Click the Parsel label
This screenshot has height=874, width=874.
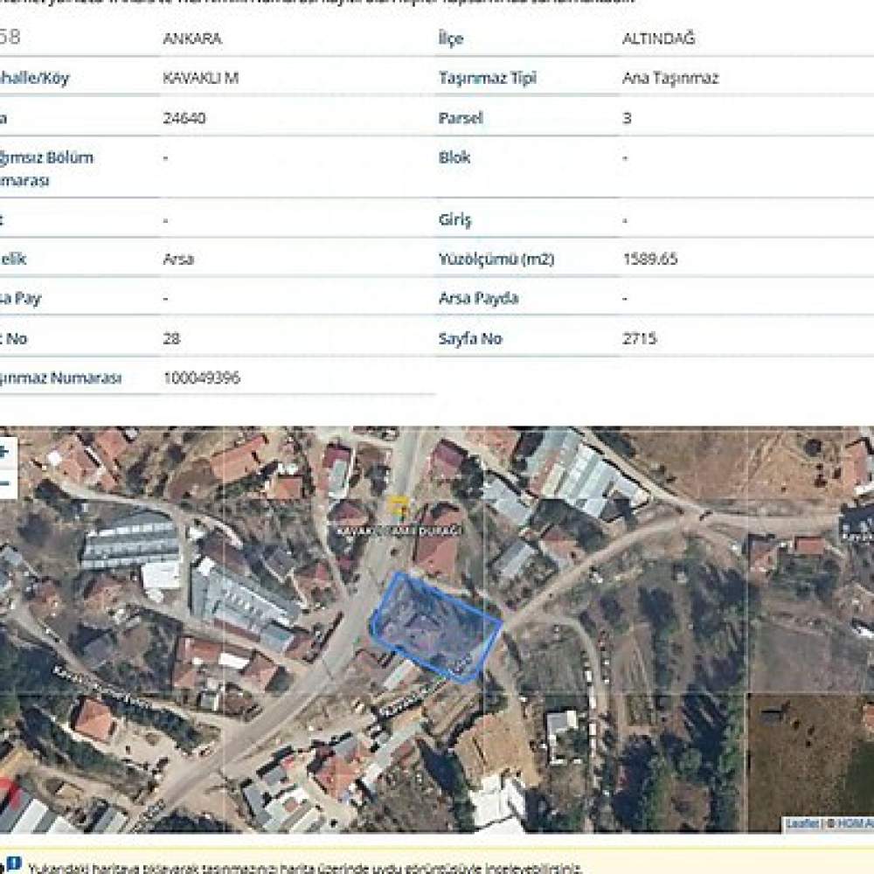click(x=461, y=118)
